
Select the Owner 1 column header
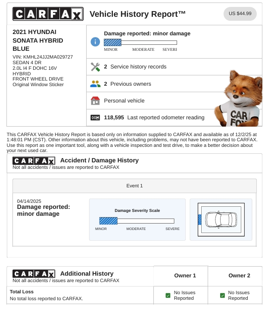tap(185, 276)
